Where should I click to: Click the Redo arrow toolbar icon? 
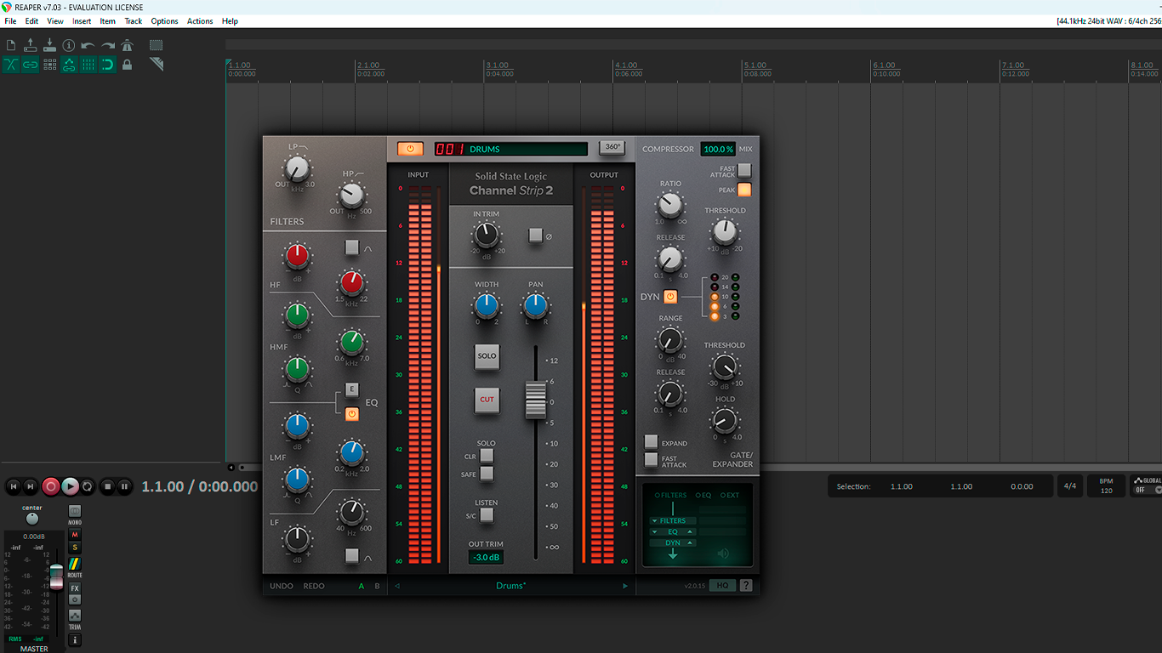coord(108,45)
